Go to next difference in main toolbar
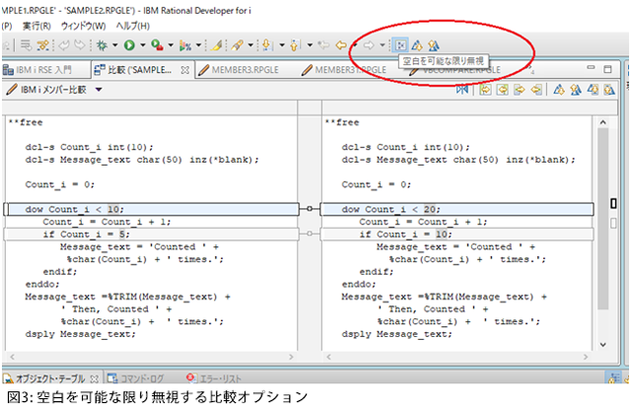 [x=417, y=45]
